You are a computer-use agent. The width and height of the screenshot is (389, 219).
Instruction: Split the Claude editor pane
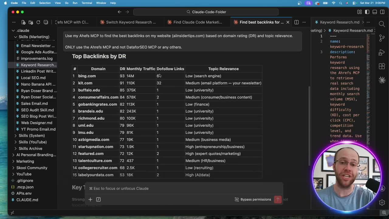click(297, 22)
